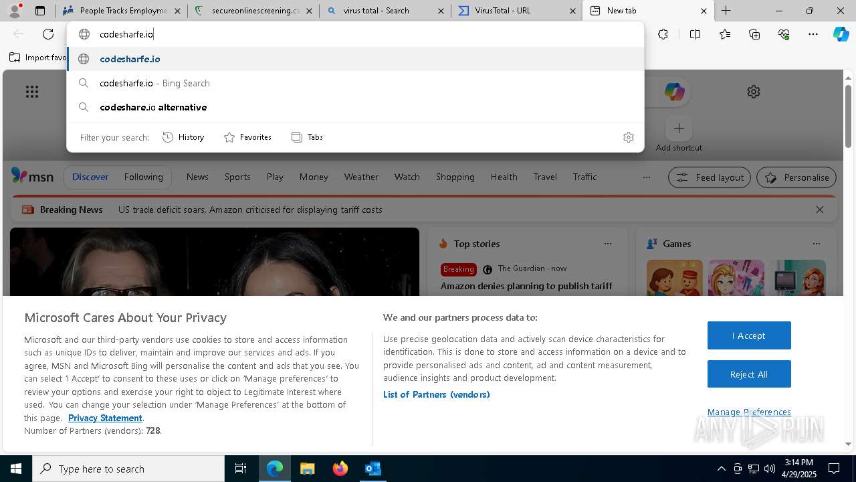Click in the address bar text field
856x482 pixels.
(356, 34)
